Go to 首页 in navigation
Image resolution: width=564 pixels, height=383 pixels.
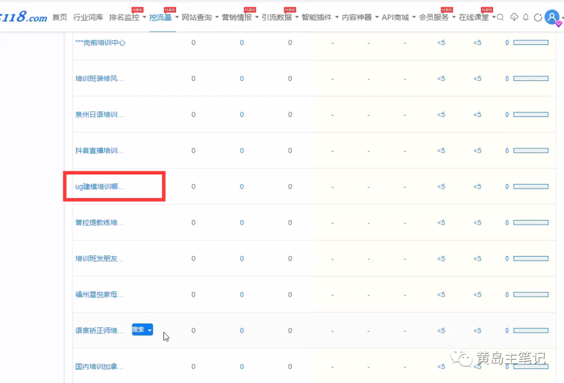click(x=60, y=17)
